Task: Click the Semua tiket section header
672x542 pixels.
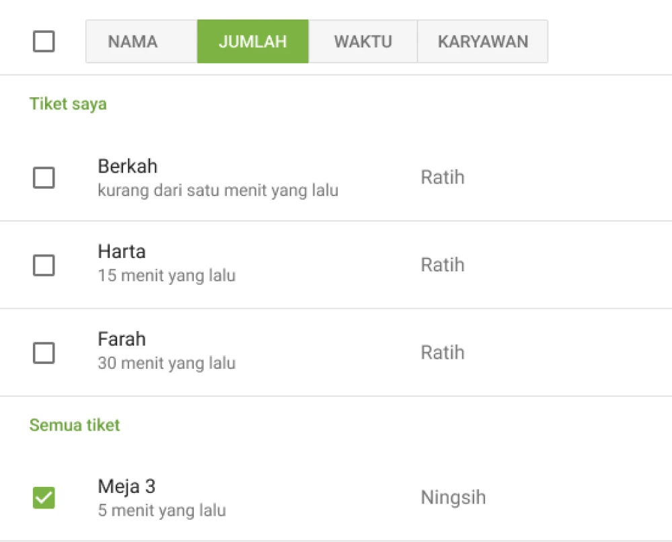Action: point(74,424)
